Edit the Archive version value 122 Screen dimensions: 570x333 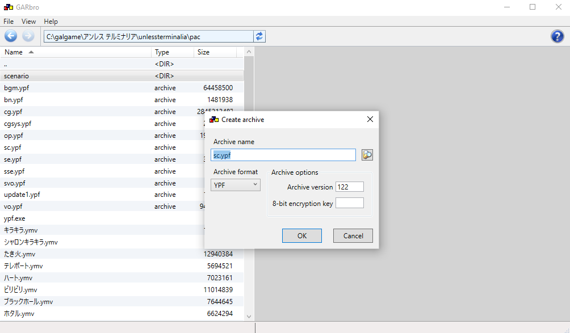pos(349,186)
